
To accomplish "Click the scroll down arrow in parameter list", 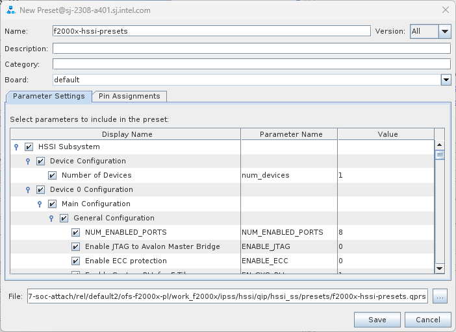I will tap(439, 268).
